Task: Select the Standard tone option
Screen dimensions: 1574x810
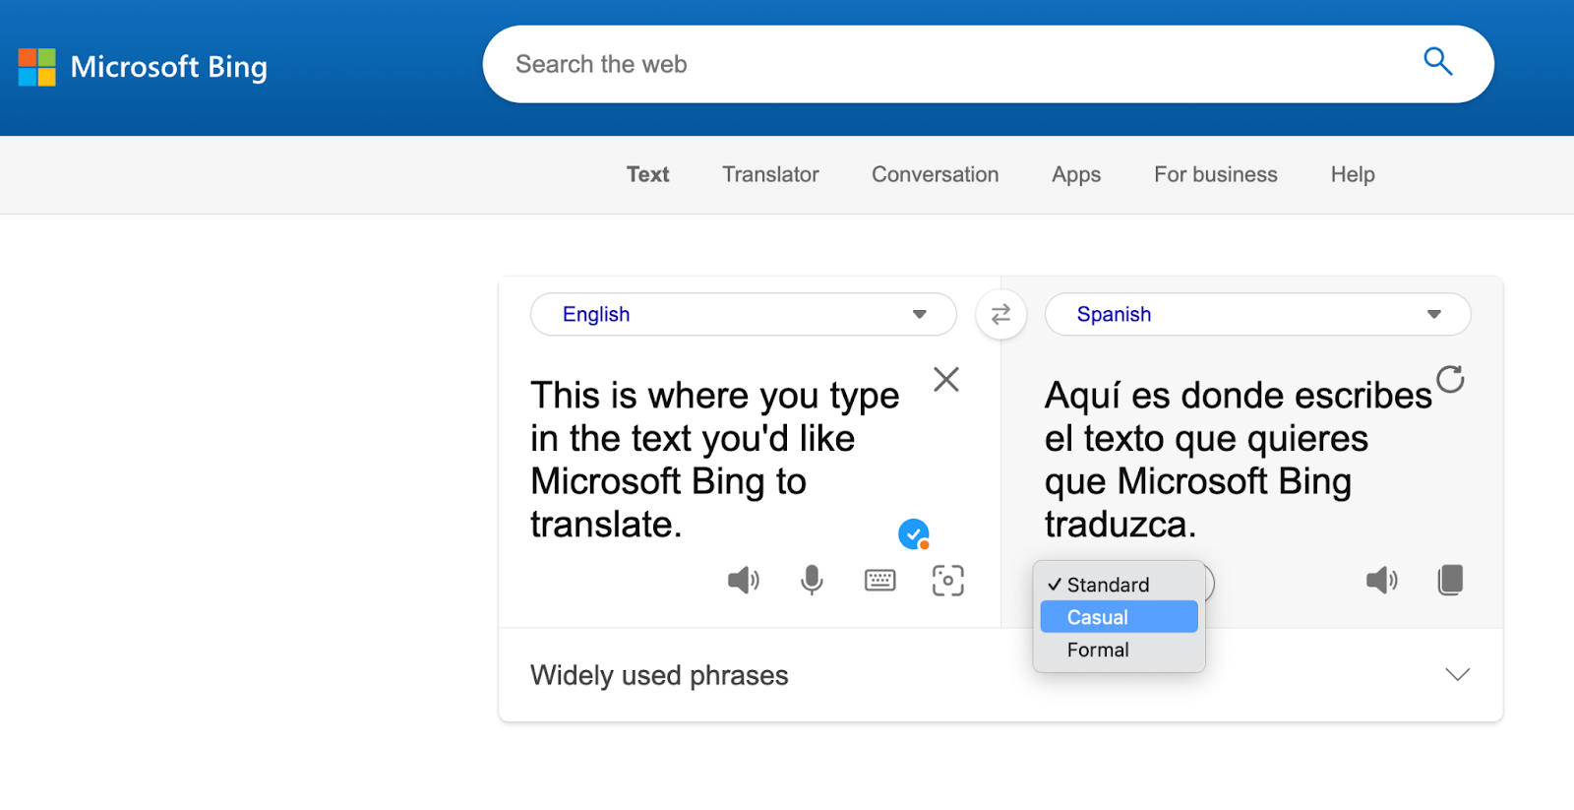Action: 1120,585
